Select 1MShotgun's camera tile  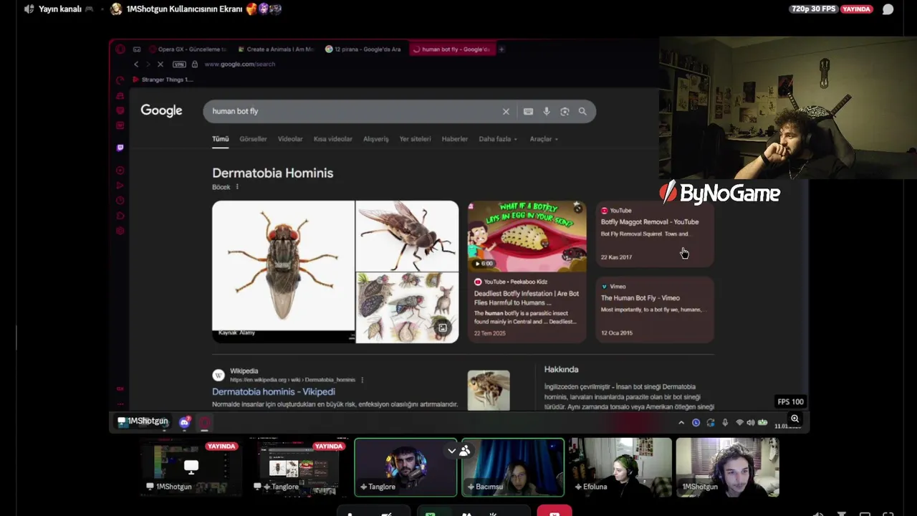727,467
